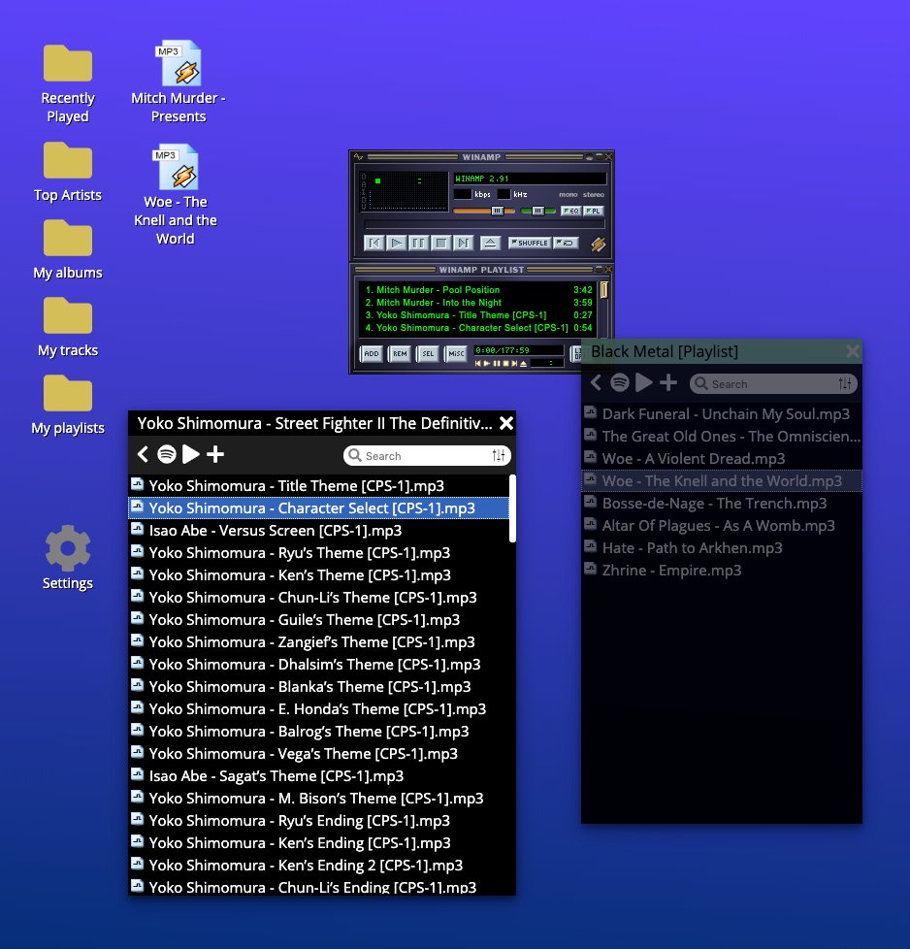
Task: Click mini eject button in Winamp Playlist footer
Action: tap(523, 364)
